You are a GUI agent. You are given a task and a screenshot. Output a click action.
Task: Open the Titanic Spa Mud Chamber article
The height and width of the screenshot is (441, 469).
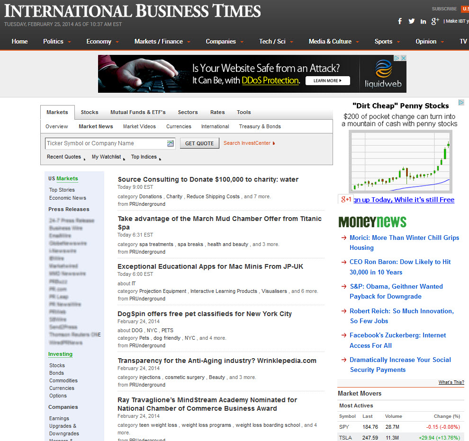219,223
